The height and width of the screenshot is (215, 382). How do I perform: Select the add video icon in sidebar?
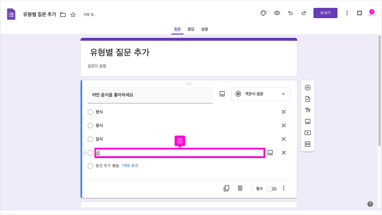point(307,133)
